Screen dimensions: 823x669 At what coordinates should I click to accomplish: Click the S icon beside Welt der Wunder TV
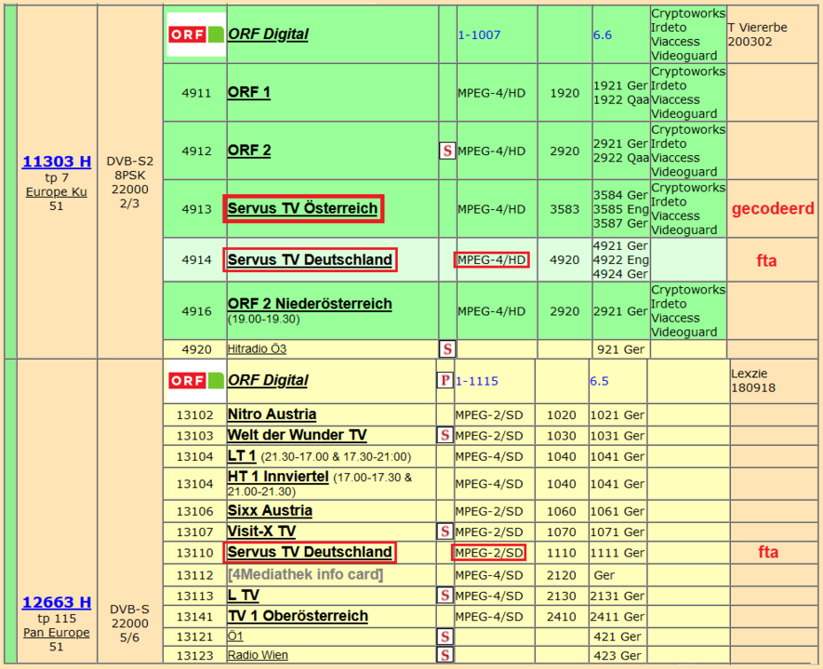[445, 435]
